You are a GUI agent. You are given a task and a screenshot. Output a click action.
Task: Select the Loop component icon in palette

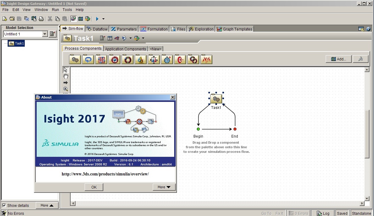coord(88,59)
